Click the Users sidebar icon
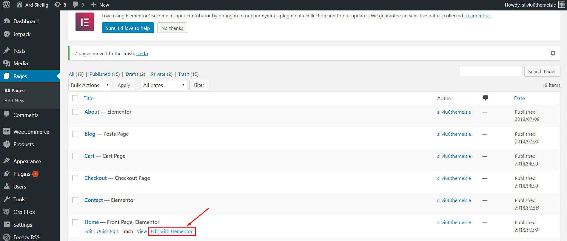Screen dimensions: 567x241 pyautogui.click(x=7, y=186)
